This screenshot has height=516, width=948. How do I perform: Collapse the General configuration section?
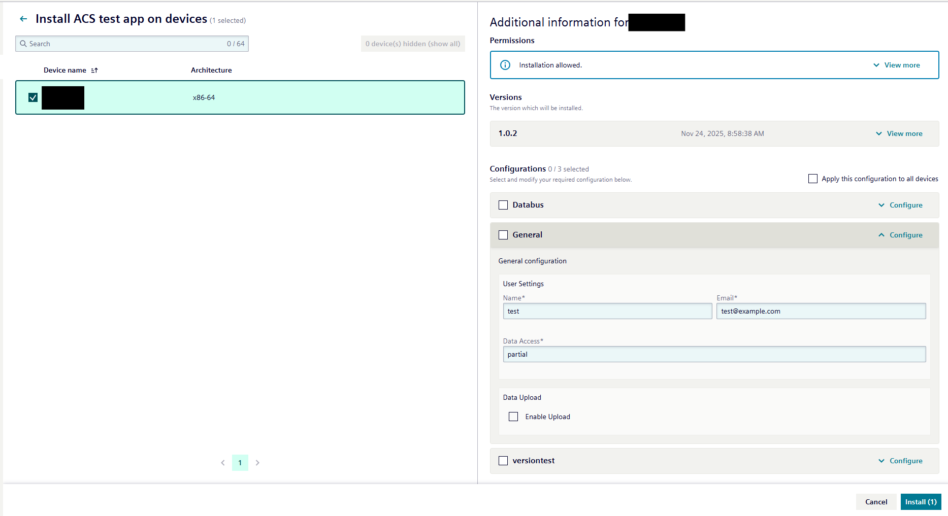[x=900, y=235]
